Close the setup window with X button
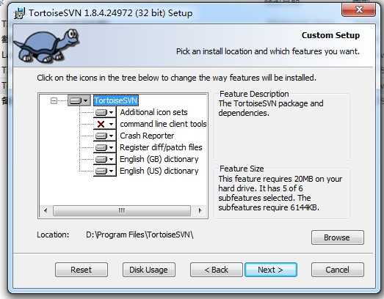Viewport: 384px width, 299px height. click(359, 10)
